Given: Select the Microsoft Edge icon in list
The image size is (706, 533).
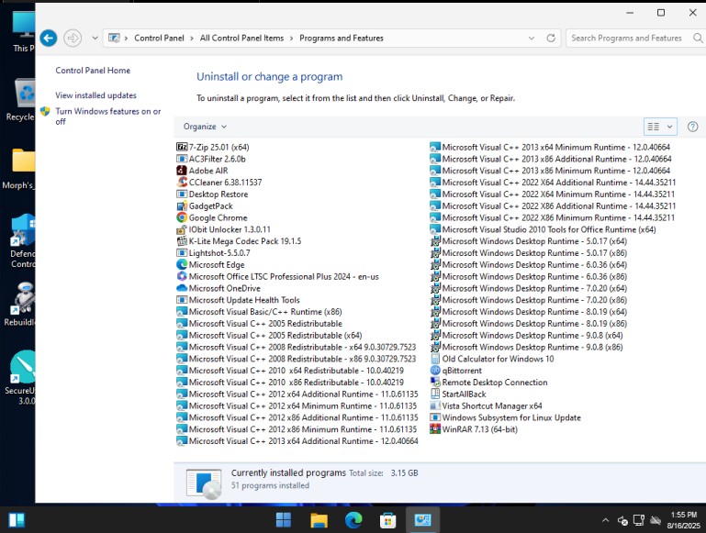Looking at the screenshot, I should click(182, 264).
